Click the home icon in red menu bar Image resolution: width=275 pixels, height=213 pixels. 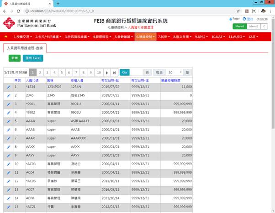pyautogui.click(x=6, y=36)
